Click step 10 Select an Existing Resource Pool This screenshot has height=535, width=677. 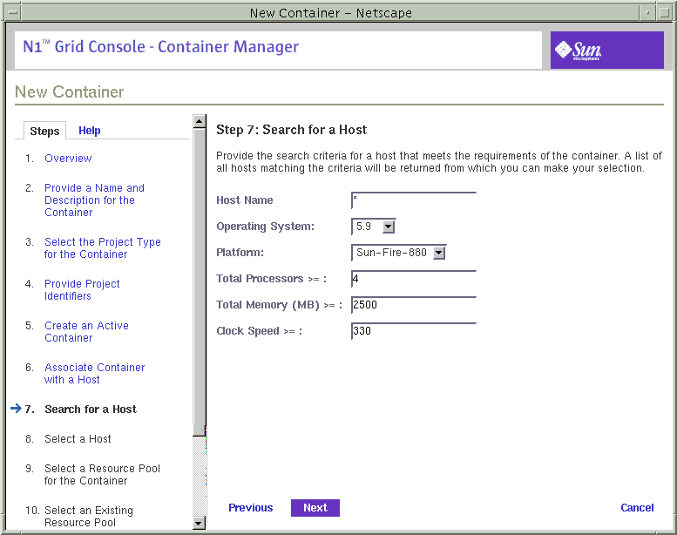click(x=89, y=517)
